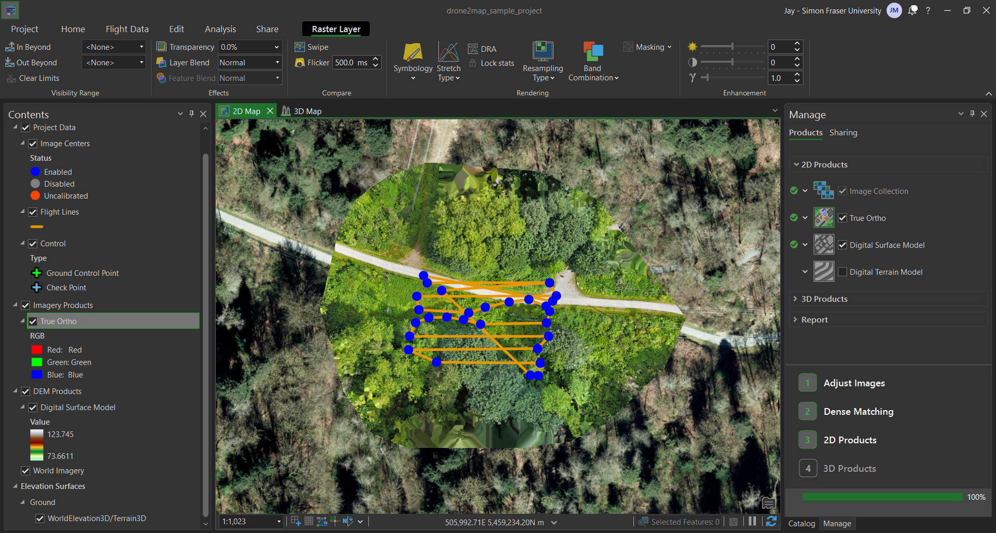996x533 pixels.
Task: Click the Dense Matching step button
Action: (x=858, y=412)
